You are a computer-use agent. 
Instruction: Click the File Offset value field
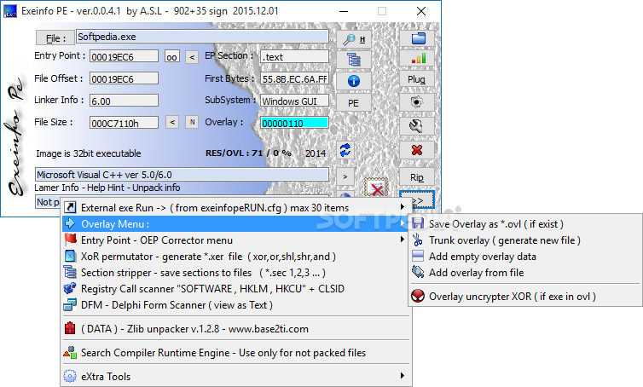click(x=124, y=78)
